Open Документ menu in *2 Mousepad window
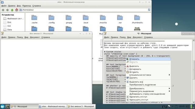This screenshot has height=109, width=195. tap(137, 37)
